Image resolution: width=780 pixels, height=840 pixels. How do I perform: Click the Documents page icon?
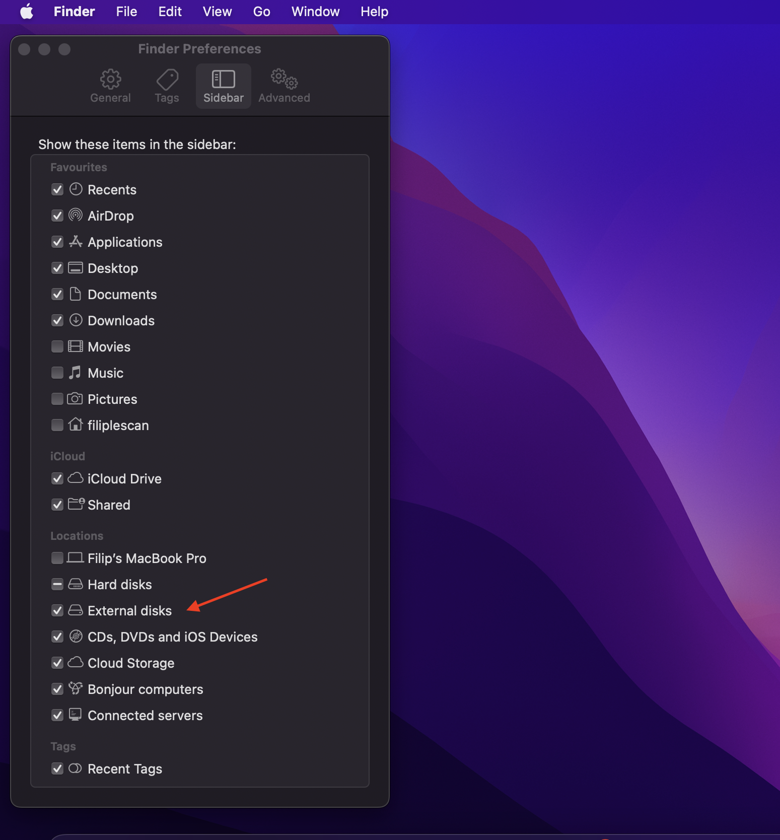76,294
